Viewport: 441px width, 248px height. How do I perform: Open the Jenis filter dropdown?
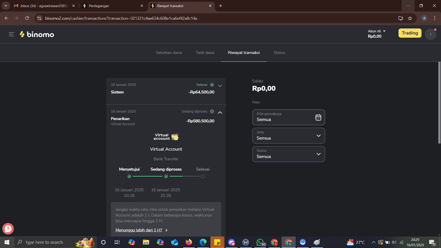tap(318, 136)
